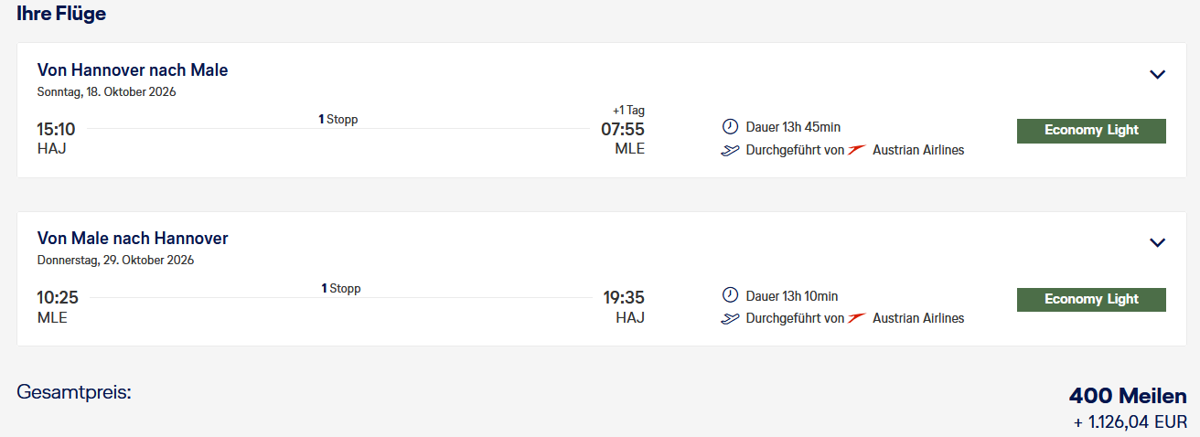Click the return flight duration clock icon
This screenshot has width=1200, height=437.
pos(730,295)
